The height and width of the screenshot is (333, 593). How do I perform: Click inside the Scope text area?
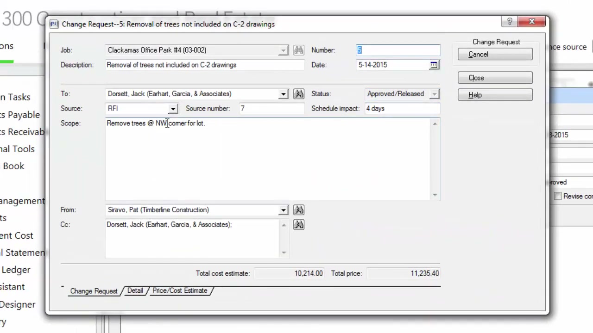(268, 159)
